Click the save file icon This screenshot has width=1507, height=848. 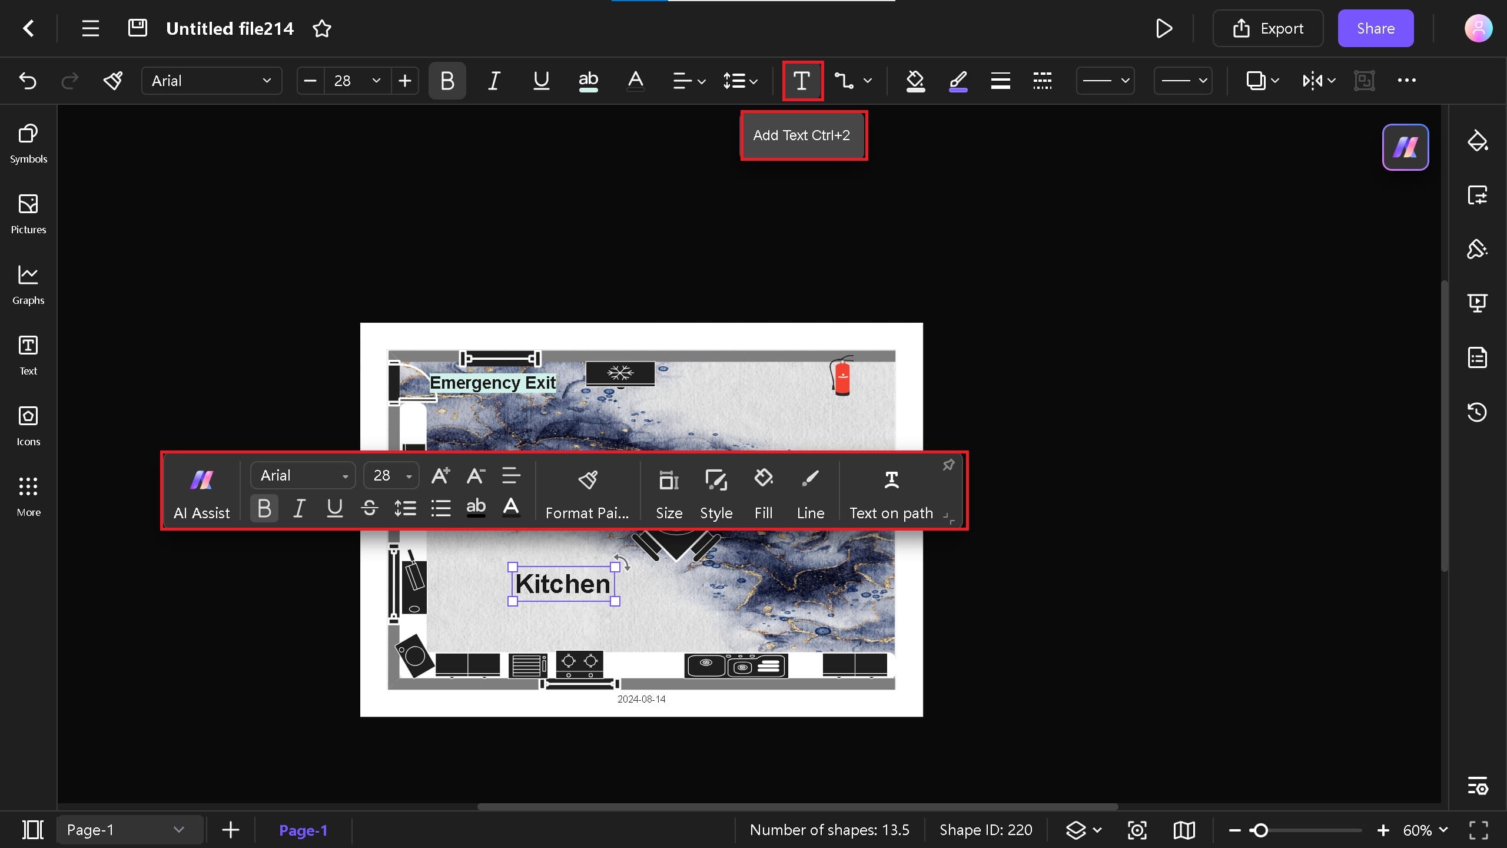(x=137, y=28)
